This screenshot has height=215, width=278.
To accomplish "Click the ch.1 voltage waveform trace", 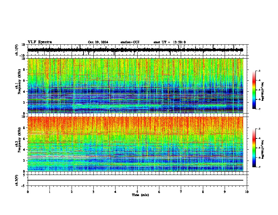I will 135,50.
